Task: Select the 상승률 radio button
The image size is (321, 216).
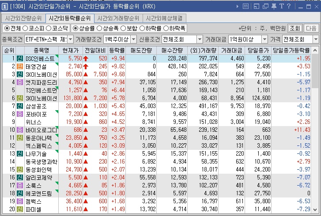Action: pyautogui.click(x=76, y=28)
